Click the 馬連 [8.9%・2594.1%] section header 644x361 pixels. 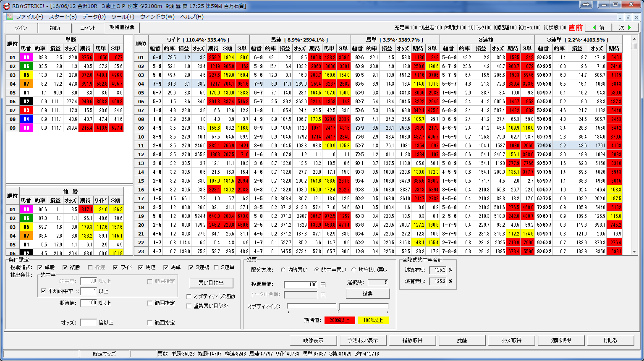300,40
